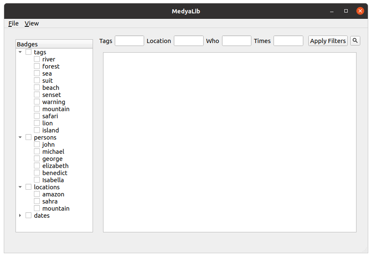The image size is (372, 257).
Task: Check the benedict person checkbox
Action: pos(37,173)
